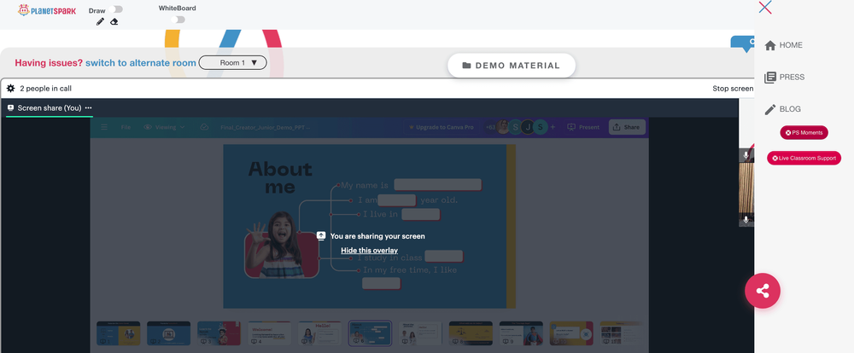
Task: Expand the Viewing mode dropdown
Action: 165,127
